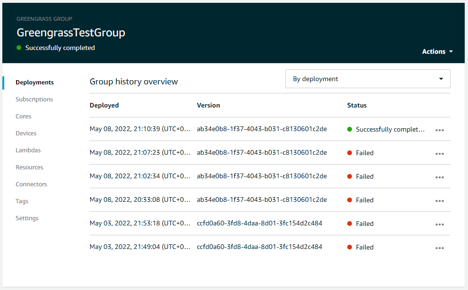
Task: Click the Deployed column header
Action: click(x=104, y=105)
